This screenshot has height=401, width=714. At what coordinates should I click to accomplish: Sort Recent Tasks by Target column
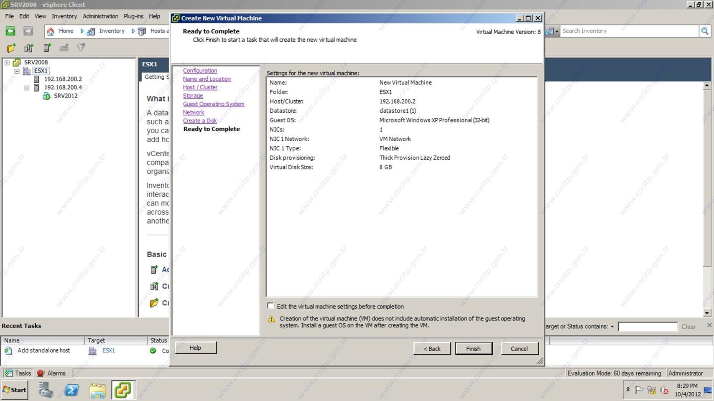point(116,340)
